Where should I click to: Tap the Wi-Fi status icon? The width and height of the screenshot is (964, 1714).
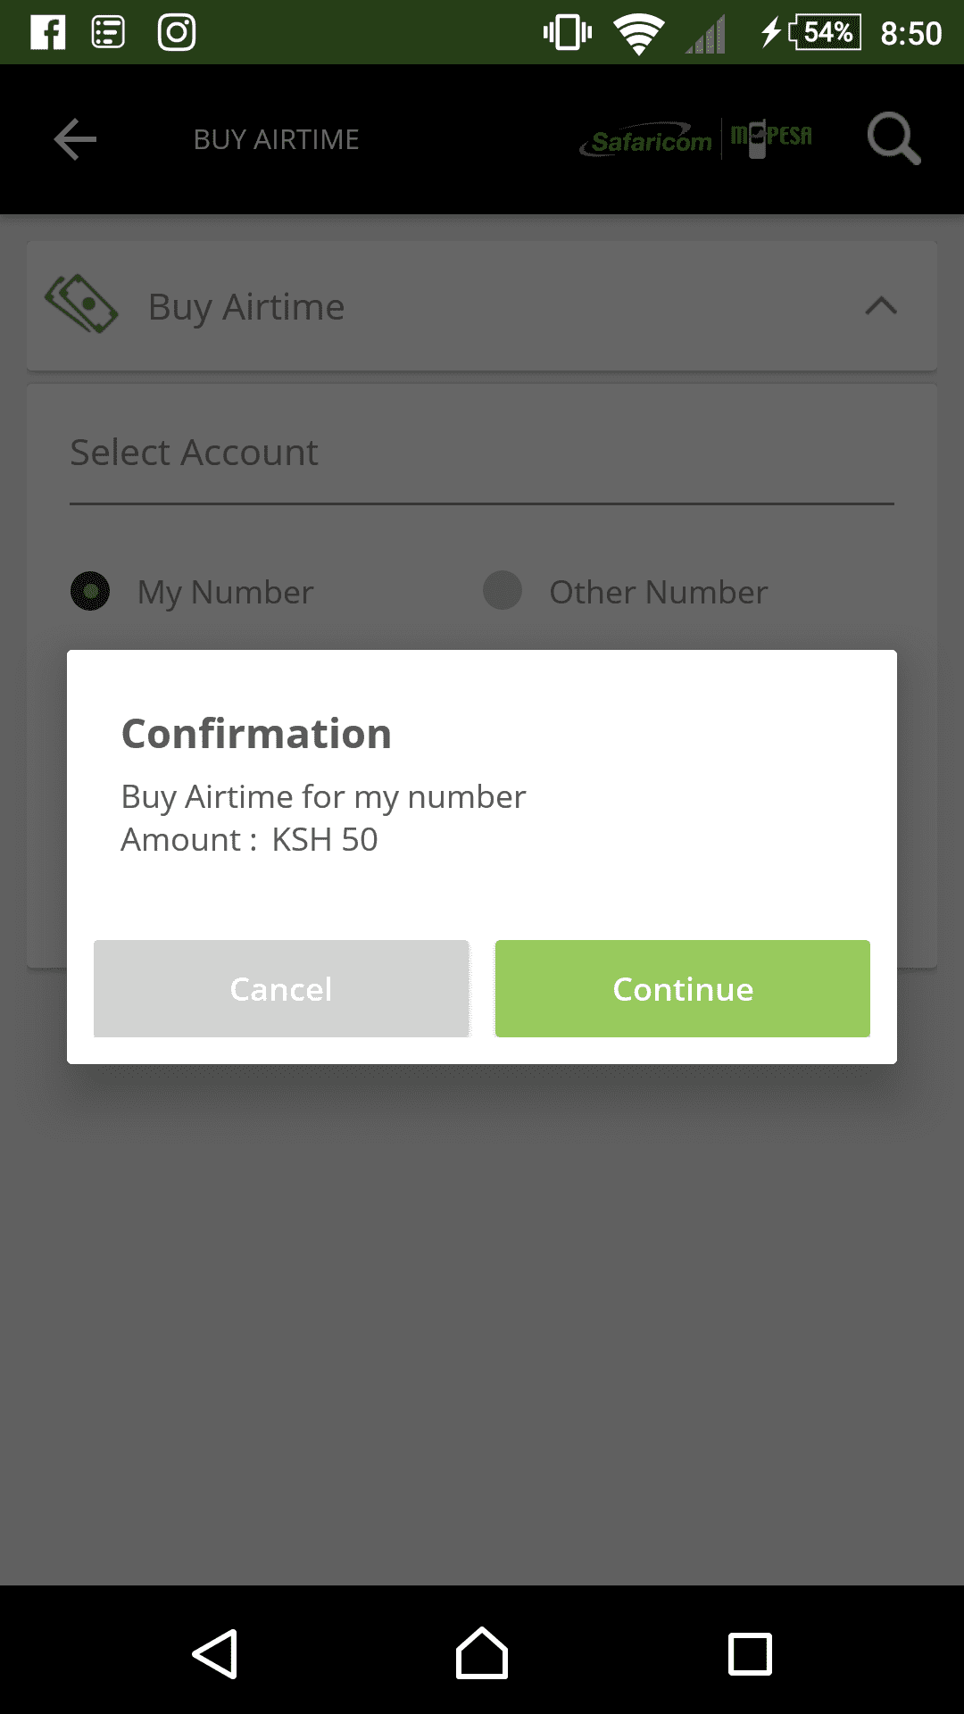coord(638,34)
